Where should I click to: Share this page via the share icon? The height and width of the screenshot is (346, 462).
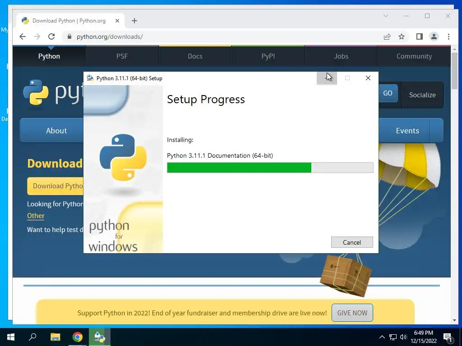387,36
